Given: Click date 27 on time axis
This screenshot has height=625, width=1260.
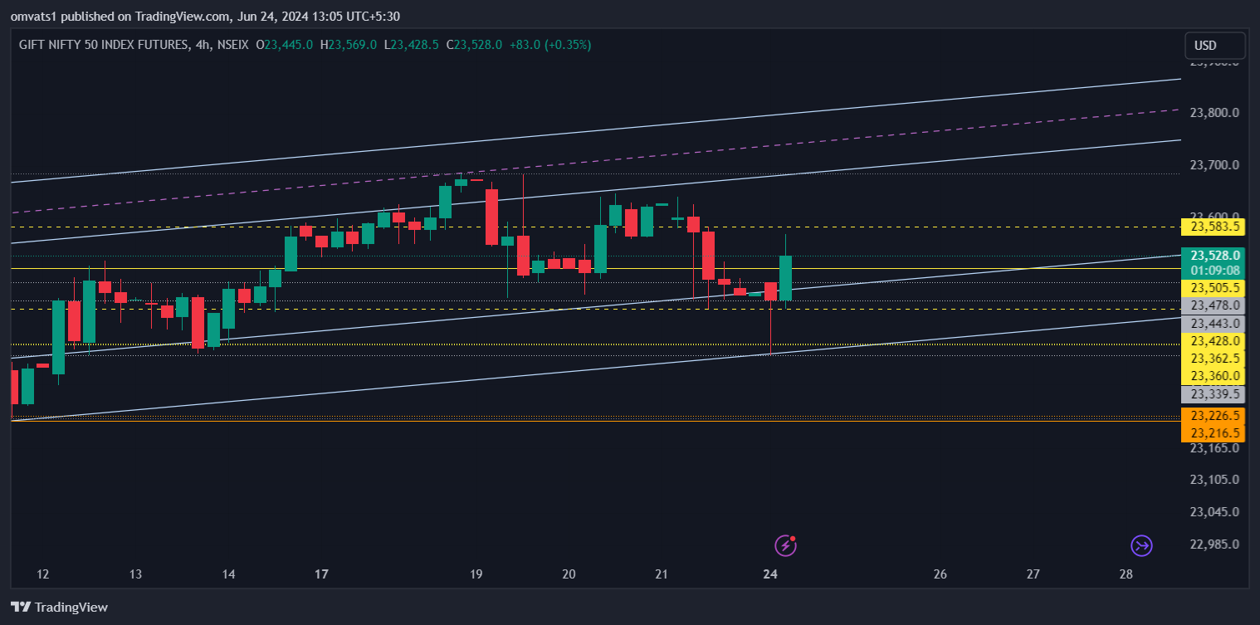Looking at the screenshot, I should [x=1033, y=574].
